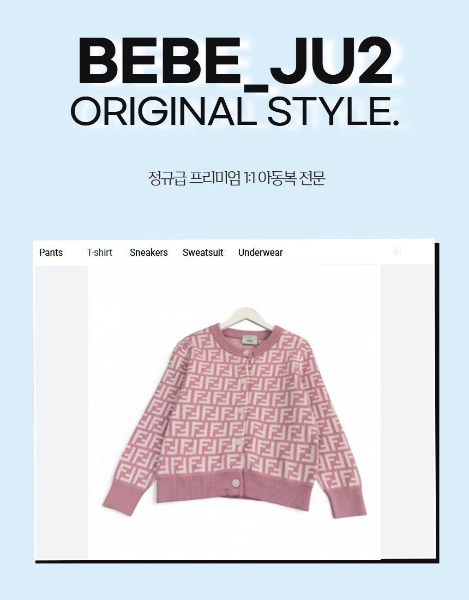
Task: Click the pink logo cardigan product image
Action: pyautogui.click(x=234, y=412)
